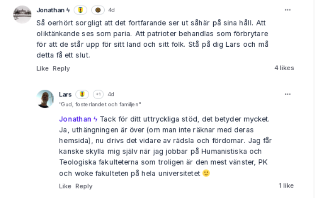Open the three-dot menu on Lars's reply

(288, 94)
